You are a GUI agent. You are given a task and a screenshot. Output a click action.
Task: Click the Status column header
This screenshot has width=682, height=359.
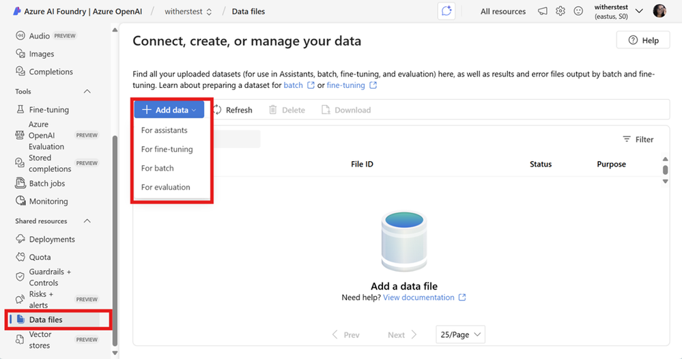pos(541,164)
